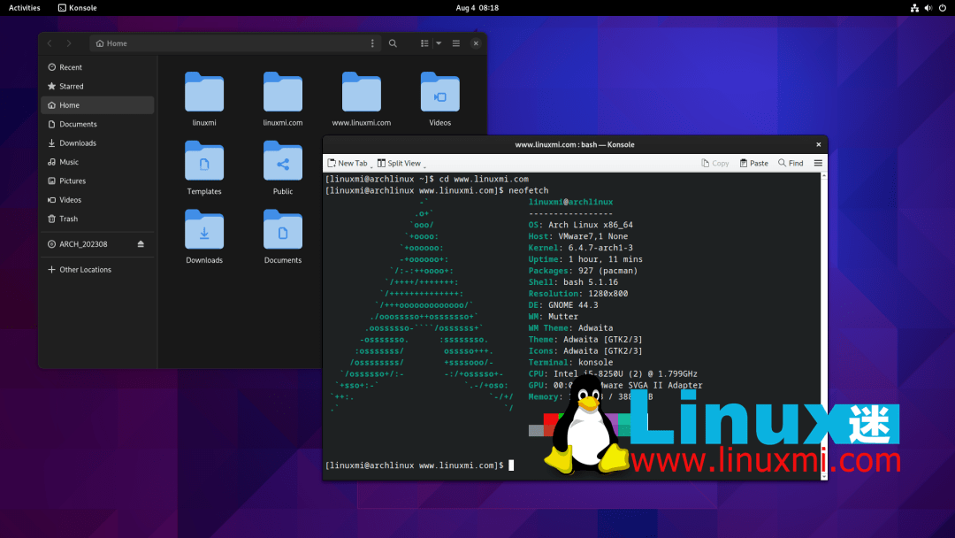Open Other Locations in sidebar
Viewport: 955px width, 538px height.
(x=97, y=269)
